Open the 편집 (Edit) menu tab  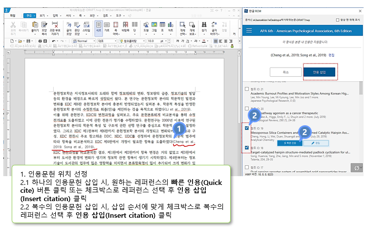pyautogui.click(x=30, y=15)
